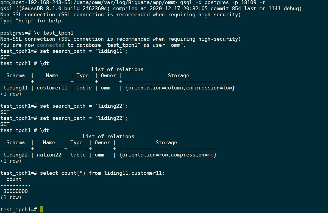328x213 pixels.
Task: Click the green cursor block at the last prompt
Action: pyautogui.click(x=41, y=209)
